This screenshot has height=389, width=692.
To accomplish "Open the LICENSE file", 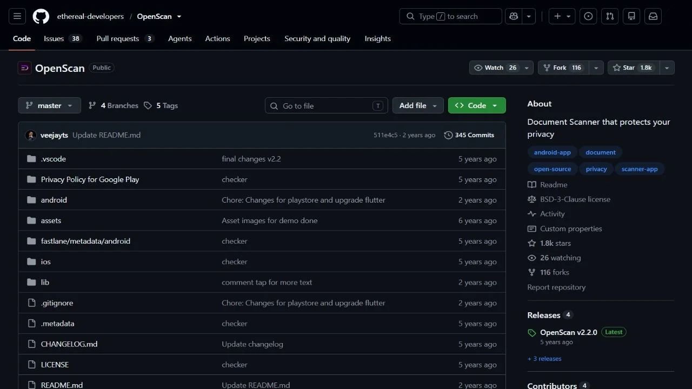I will click(x=55, y=364).
